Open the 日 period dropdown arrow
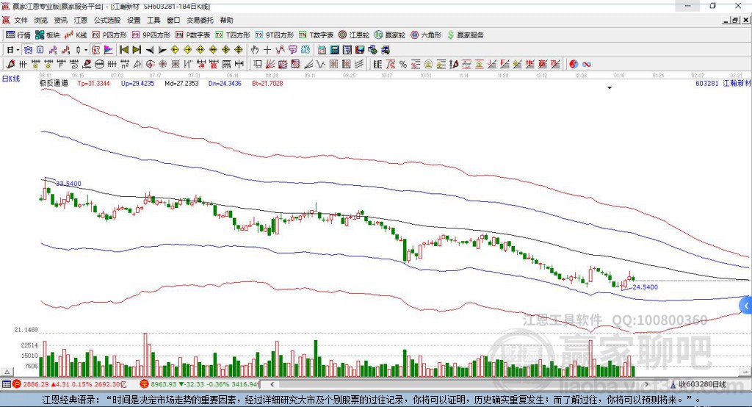 [18, 50]
